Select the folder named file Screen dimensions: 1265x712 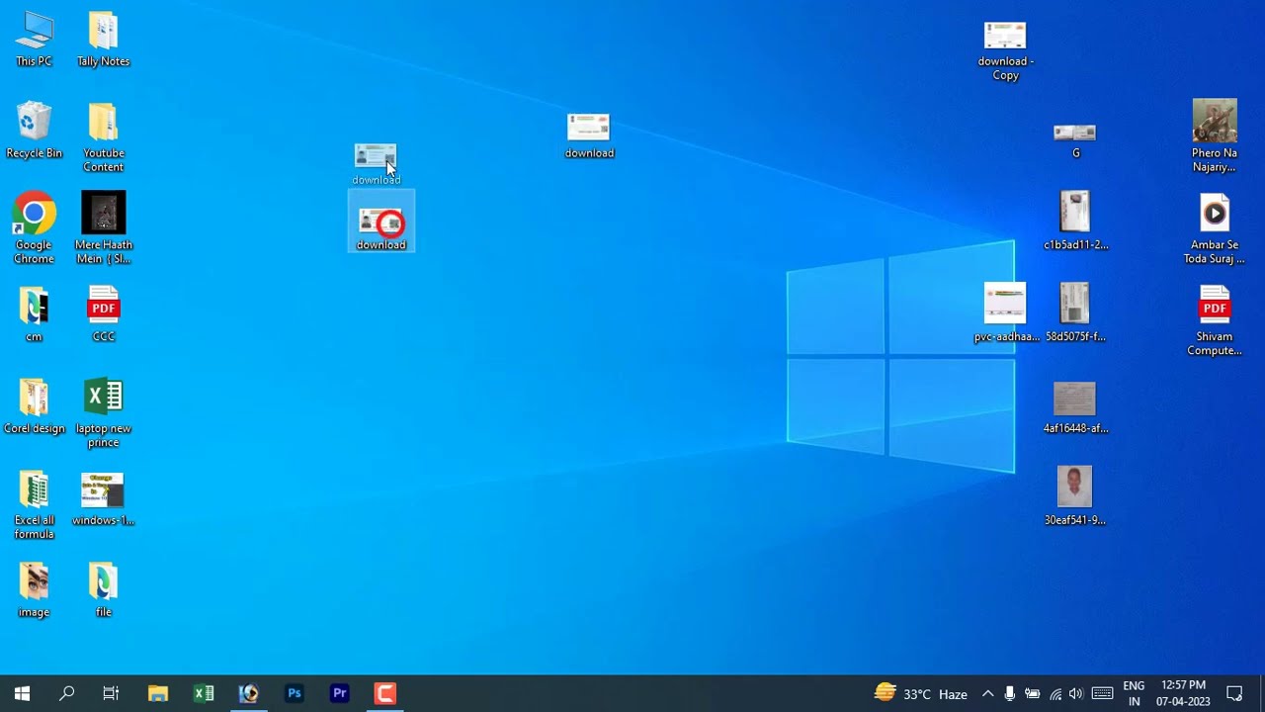click(x=103, y=590)
